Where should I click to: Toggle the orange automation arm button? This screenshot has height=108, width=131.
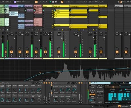tap(62, 2)
